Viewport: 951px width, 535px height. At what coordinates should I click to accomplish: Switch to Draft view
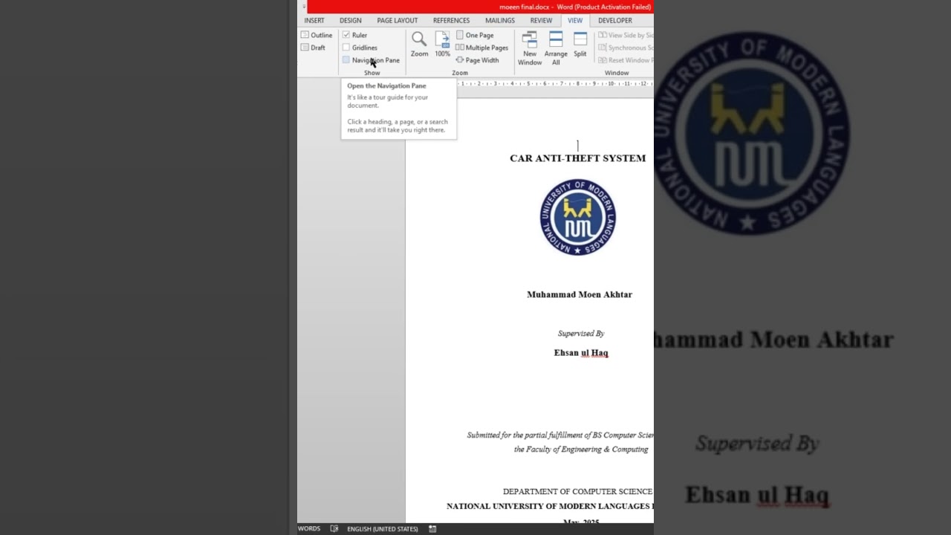coord(313,48)
